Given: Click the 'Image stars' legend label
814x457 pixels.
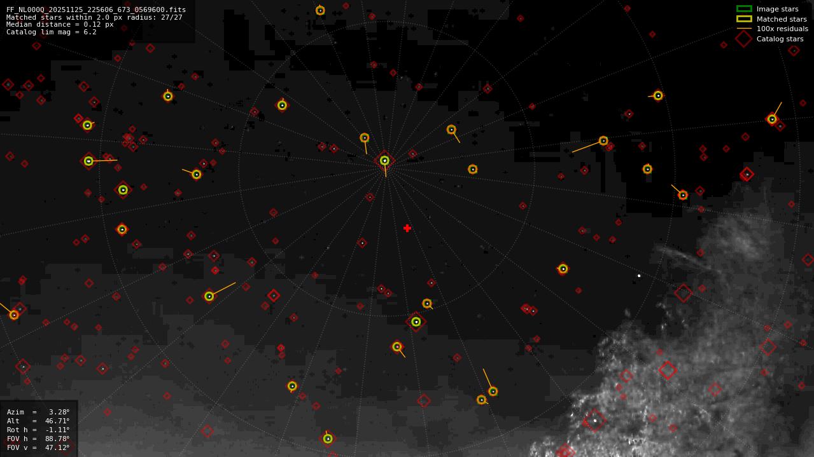Looking at the screenshot, I should coord(777,9).
